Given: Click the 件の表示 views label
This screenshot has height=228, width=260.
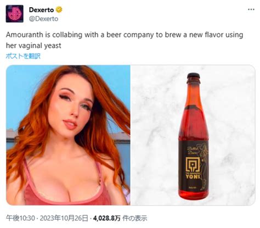Looking at the screenshot, I should [135, 218].
